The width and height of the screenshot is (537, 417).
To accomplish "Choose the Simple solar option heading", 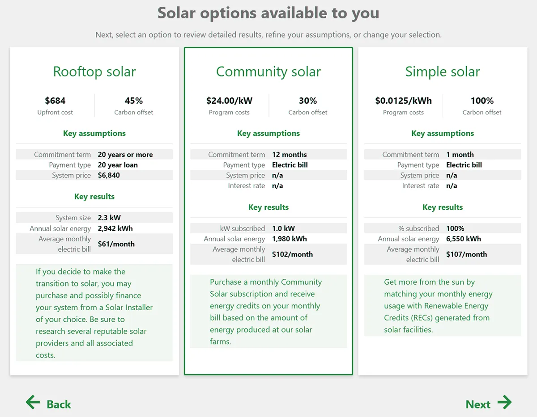I will click(x=443, y=72).
